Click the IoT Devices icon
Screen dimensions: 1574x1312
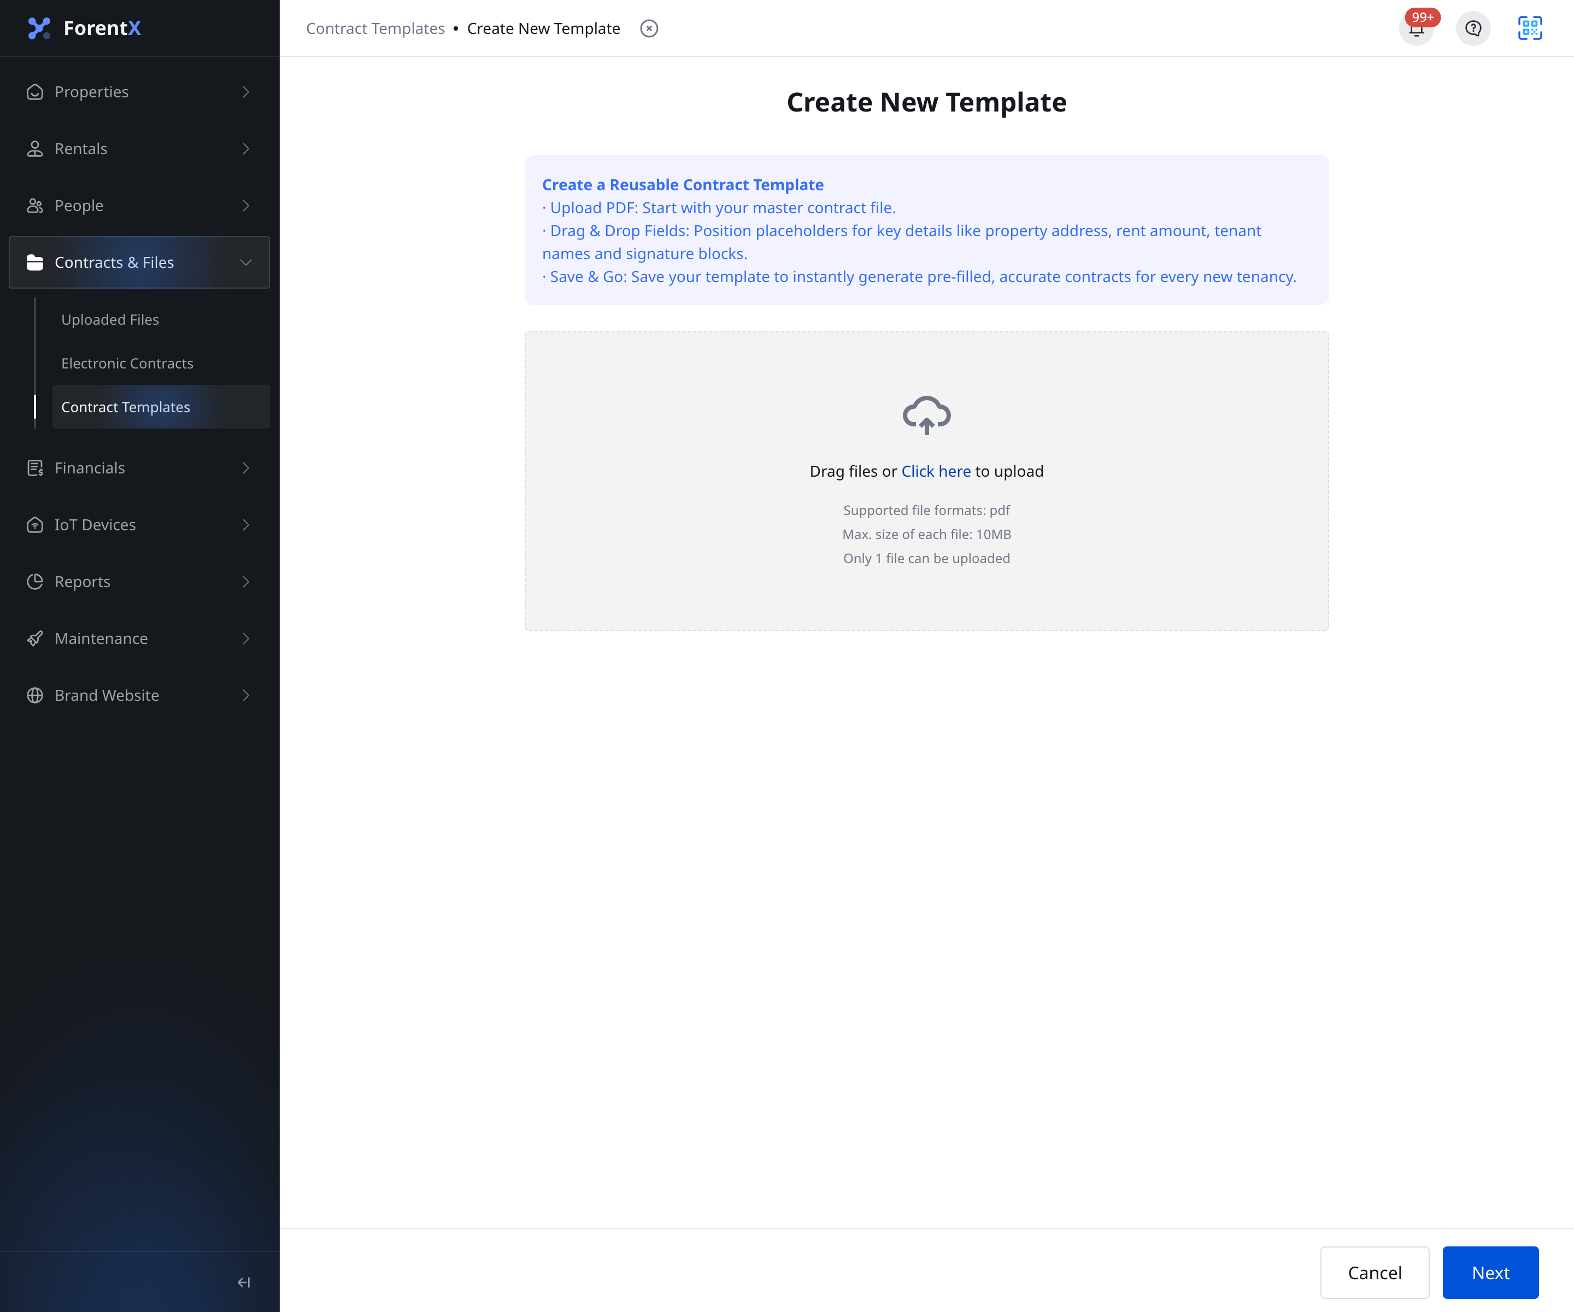point(34,525)
